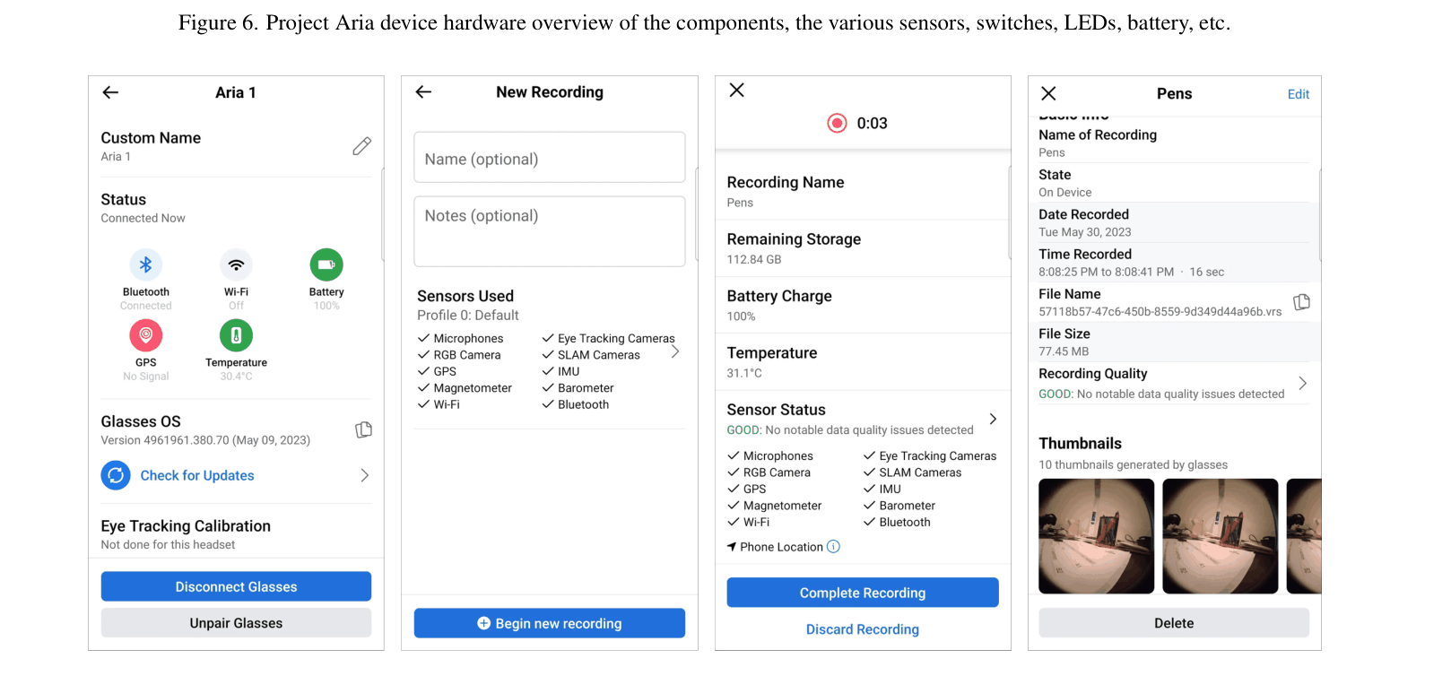Expand Sensors Used profile chevron

pyautogui.click(x=675, y=351)
